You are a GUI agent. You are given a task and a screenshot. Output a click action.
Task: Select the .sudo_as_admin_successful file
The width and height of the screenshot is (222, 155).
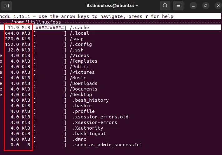[107, 145]
